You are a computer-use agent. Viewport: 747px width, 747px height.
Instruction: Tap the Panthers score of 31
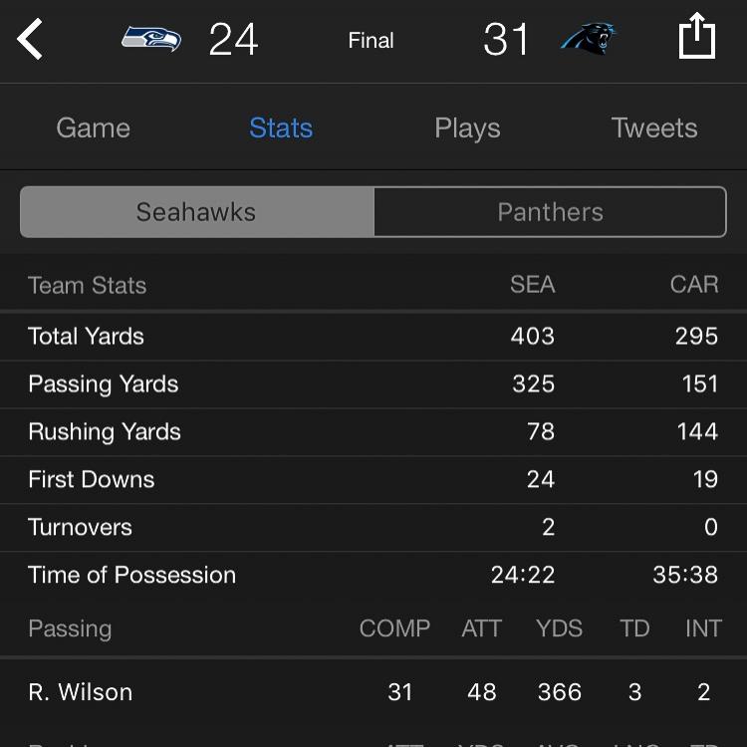point(506,39)
